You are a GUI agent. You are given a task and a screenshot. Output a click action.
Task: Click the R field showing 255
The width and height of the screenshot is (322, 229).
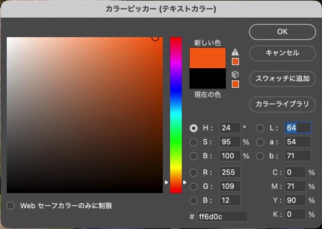pyautogui.click(x=230, y=172)
